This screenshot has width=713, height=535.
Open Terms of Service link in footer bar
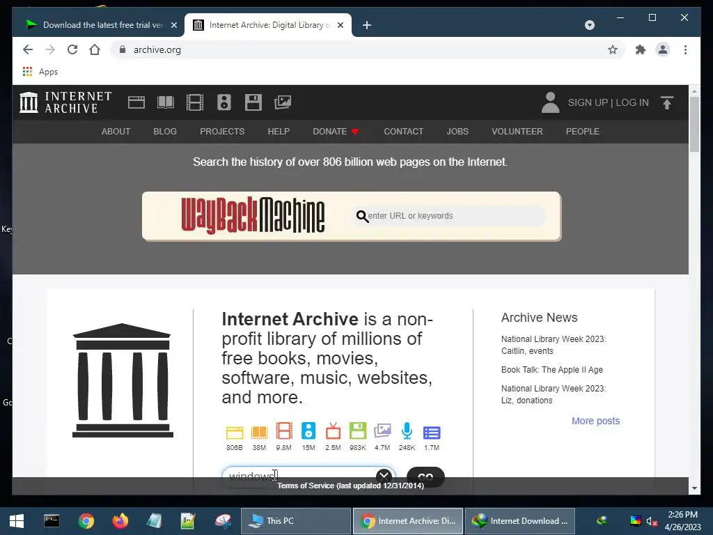click(351, 486)
